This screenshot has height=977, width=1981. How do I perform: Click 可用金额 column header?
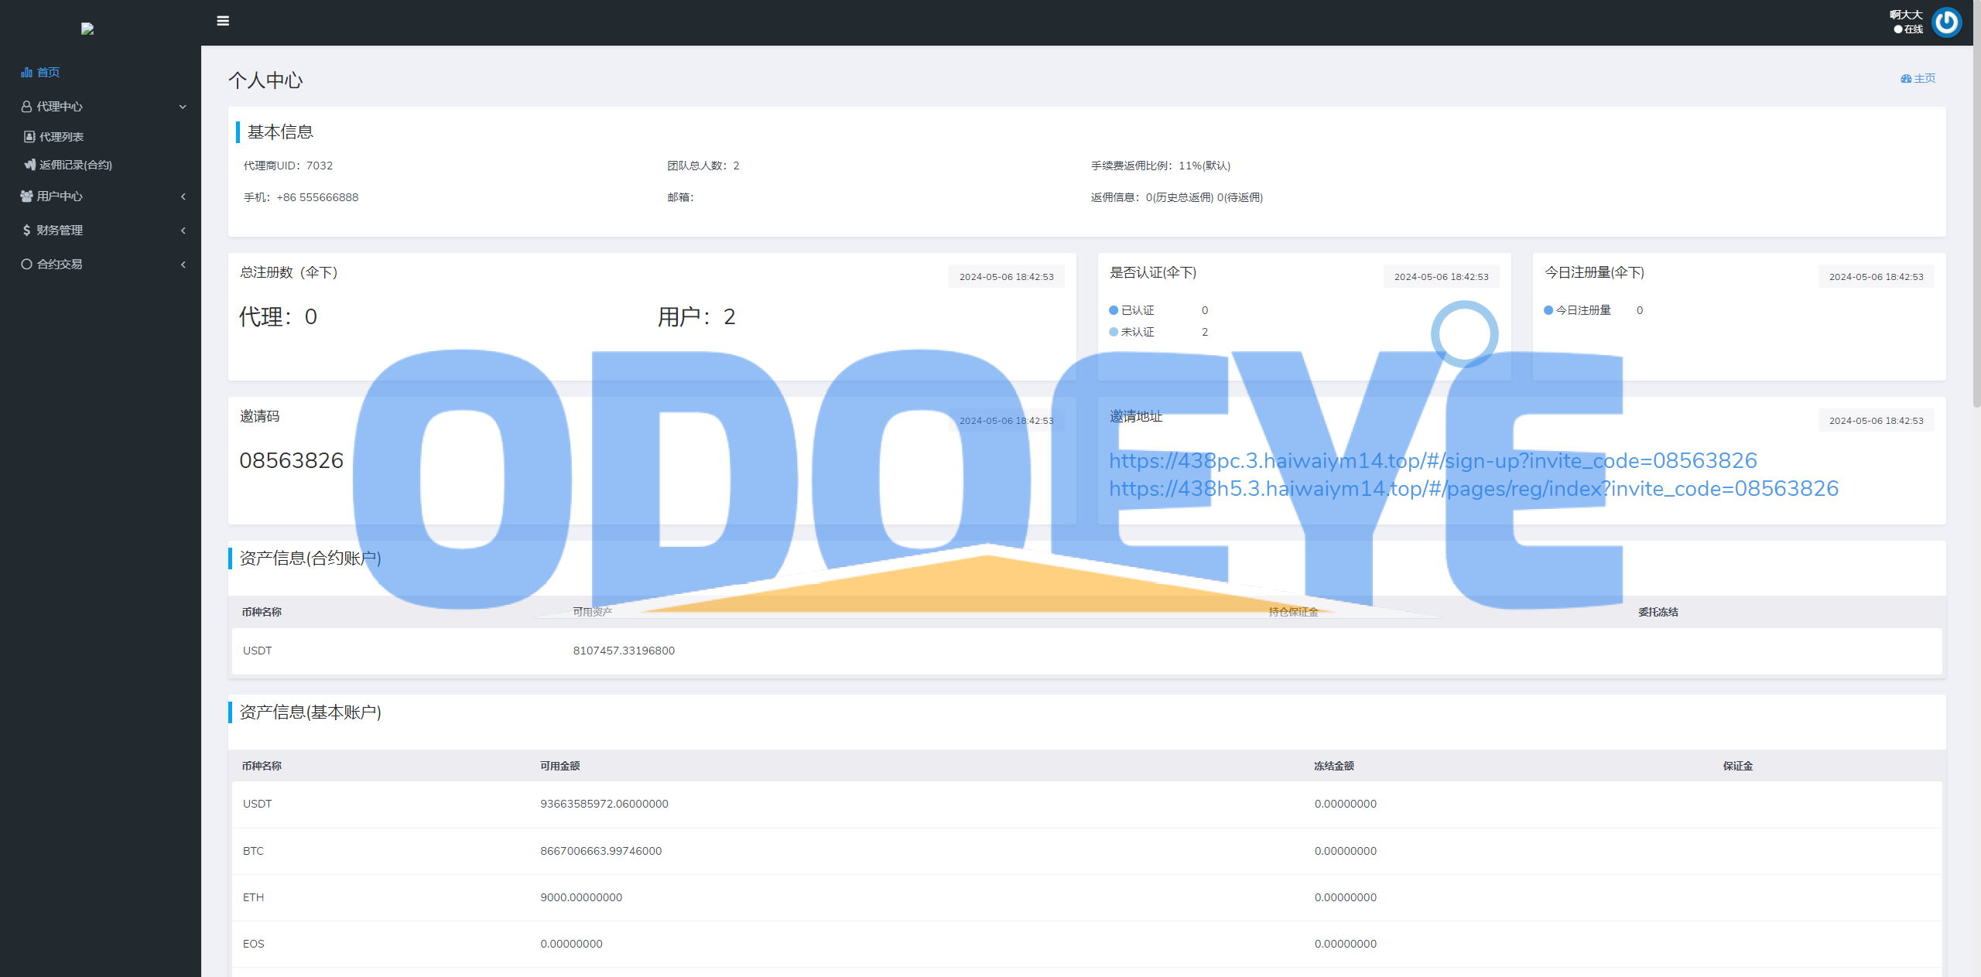tap(560, 766)
